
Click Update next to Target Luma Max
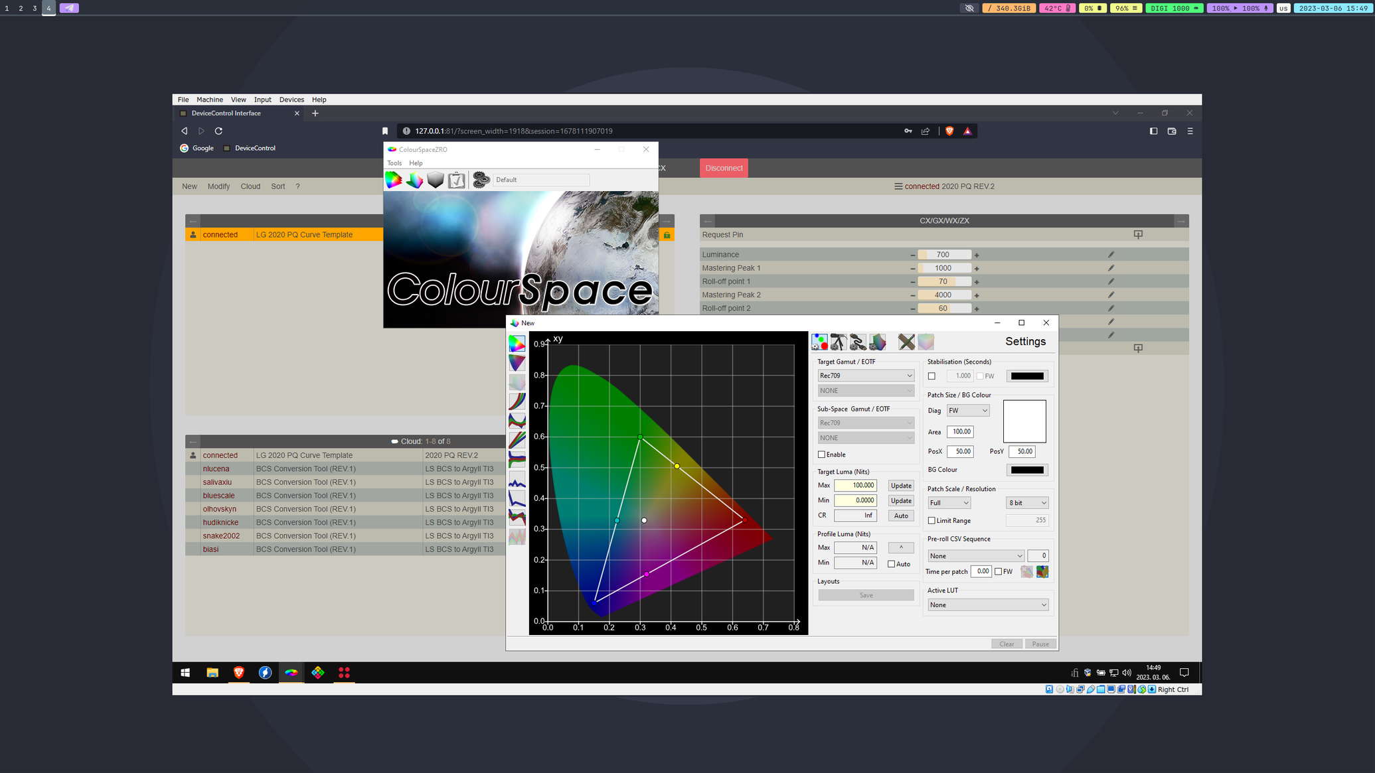pyautogui.click(x=901, y=486)
